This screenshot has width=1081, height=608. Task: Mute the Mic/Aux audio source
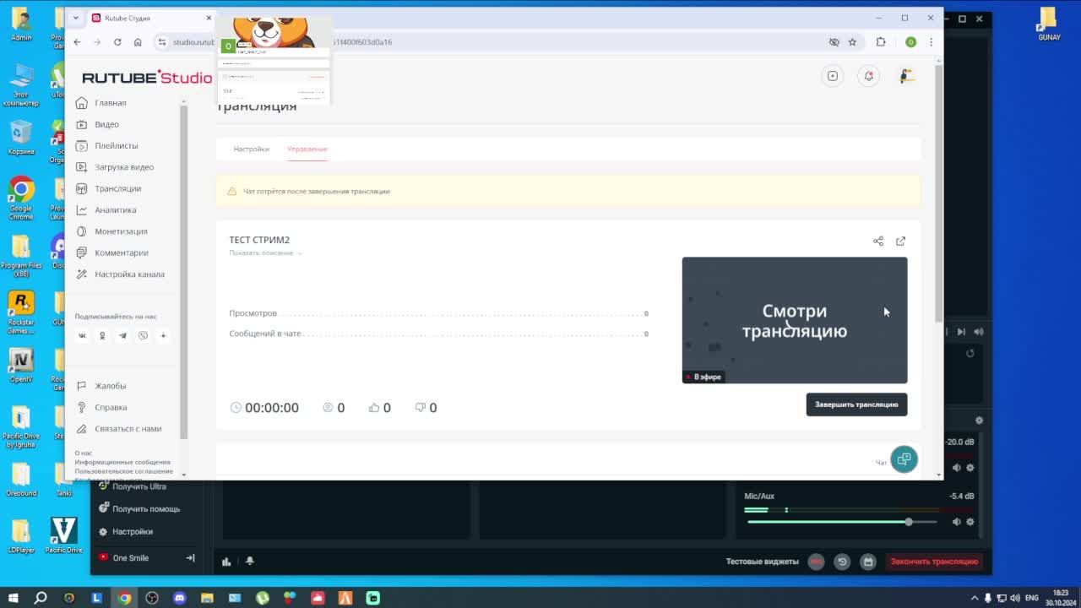coord(957,522)
